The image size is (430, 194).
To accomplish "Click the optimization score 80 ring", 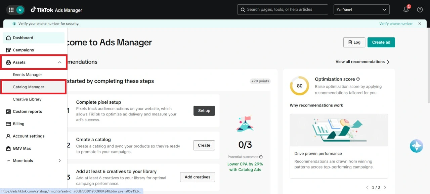I will click(x=299, y=86).
